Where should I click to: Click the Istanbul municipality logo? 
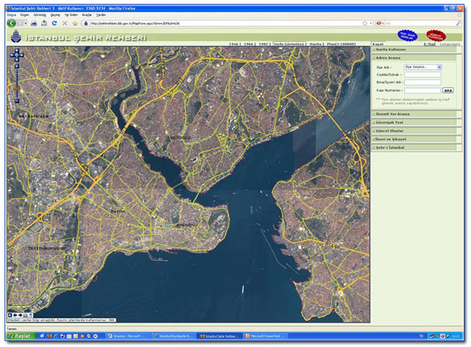pyautogui.click(x=16, y=37)
